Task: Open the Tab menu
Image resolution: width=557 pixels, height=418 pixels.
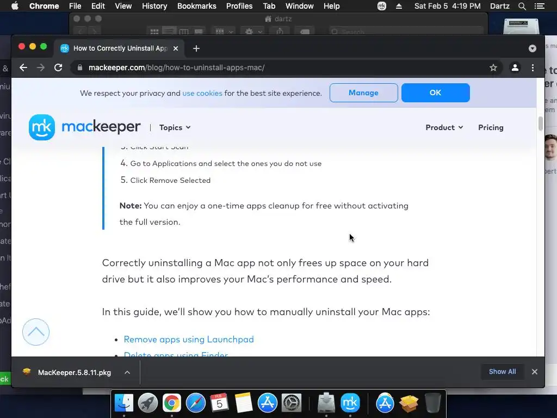Action: pyautogui.click(x=269, y=6)
